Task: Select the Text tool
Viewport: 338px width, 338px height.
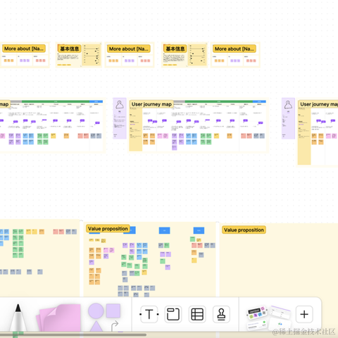Action: (x=149, y=314)
